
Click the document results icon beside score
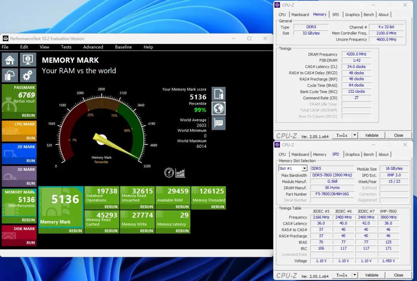point(219,93)
